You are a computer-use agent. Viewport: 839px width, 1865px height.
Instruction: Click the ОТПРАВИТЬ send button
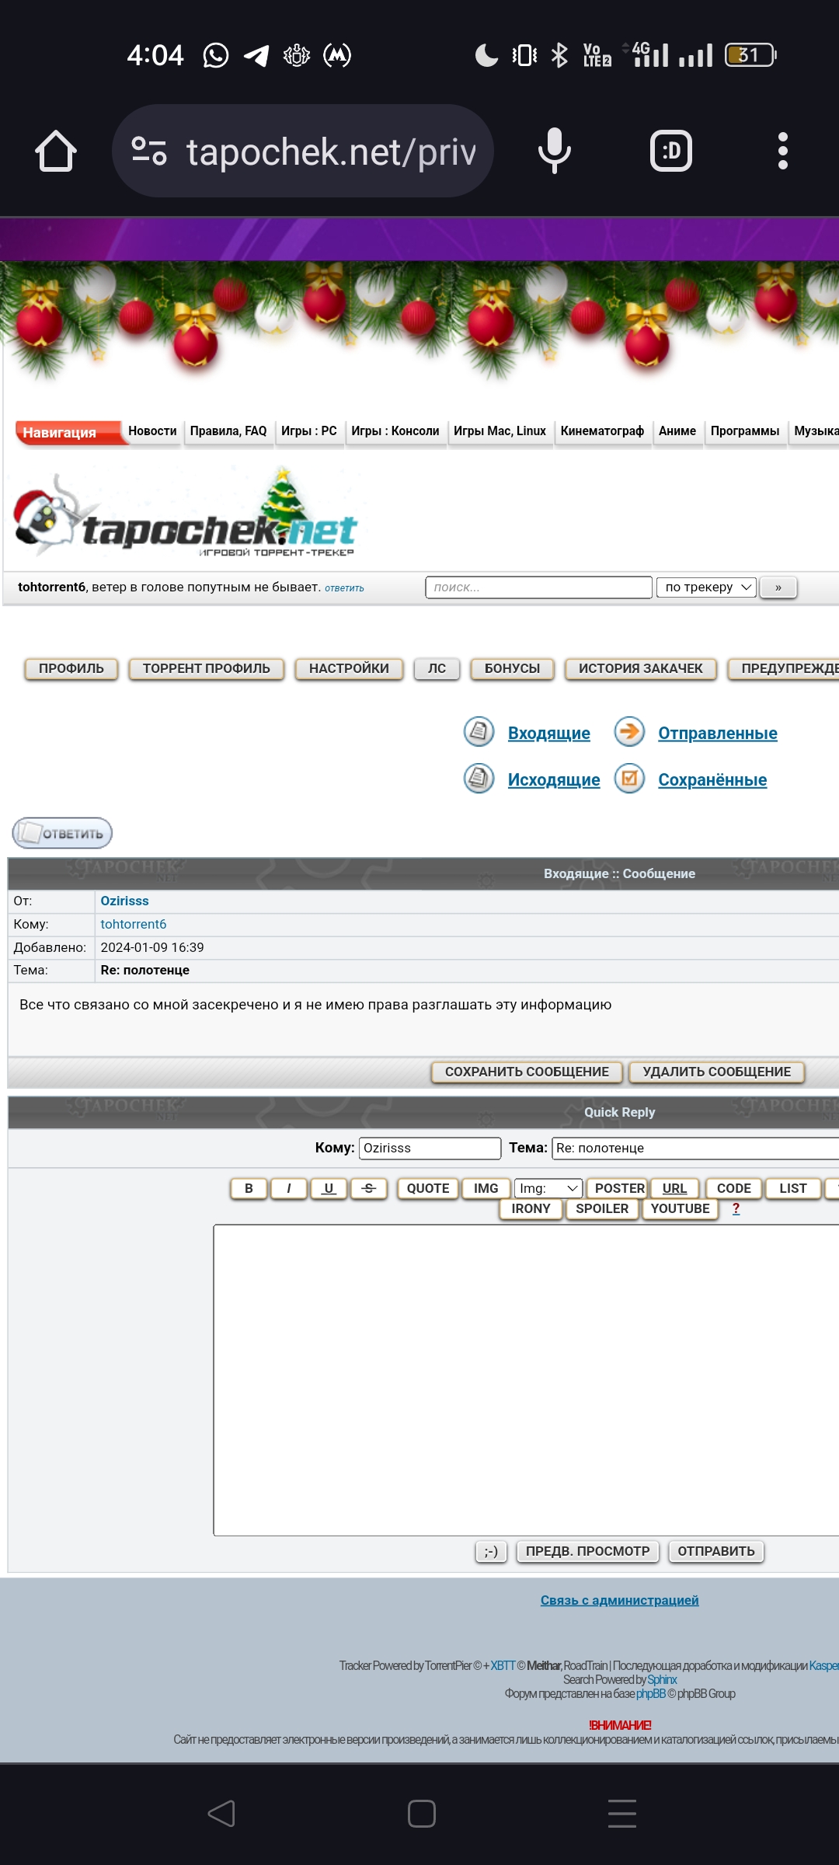[715, 1551]
